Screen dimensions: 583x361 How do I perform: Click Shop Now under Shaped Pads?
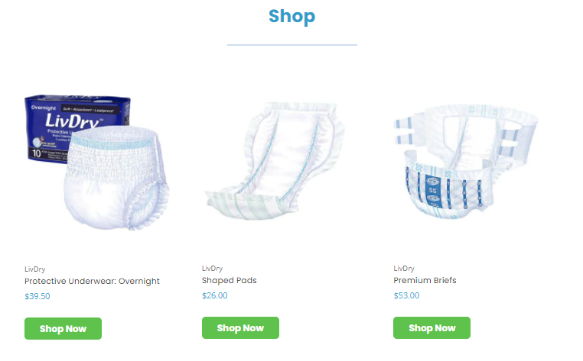click(x=240, y=327)
